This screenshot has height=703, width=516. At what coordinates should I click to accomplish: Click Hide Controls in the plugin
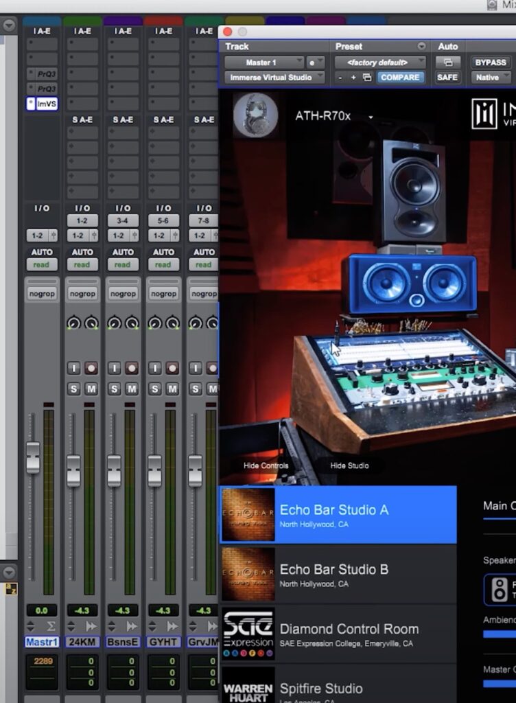(266, 465)
